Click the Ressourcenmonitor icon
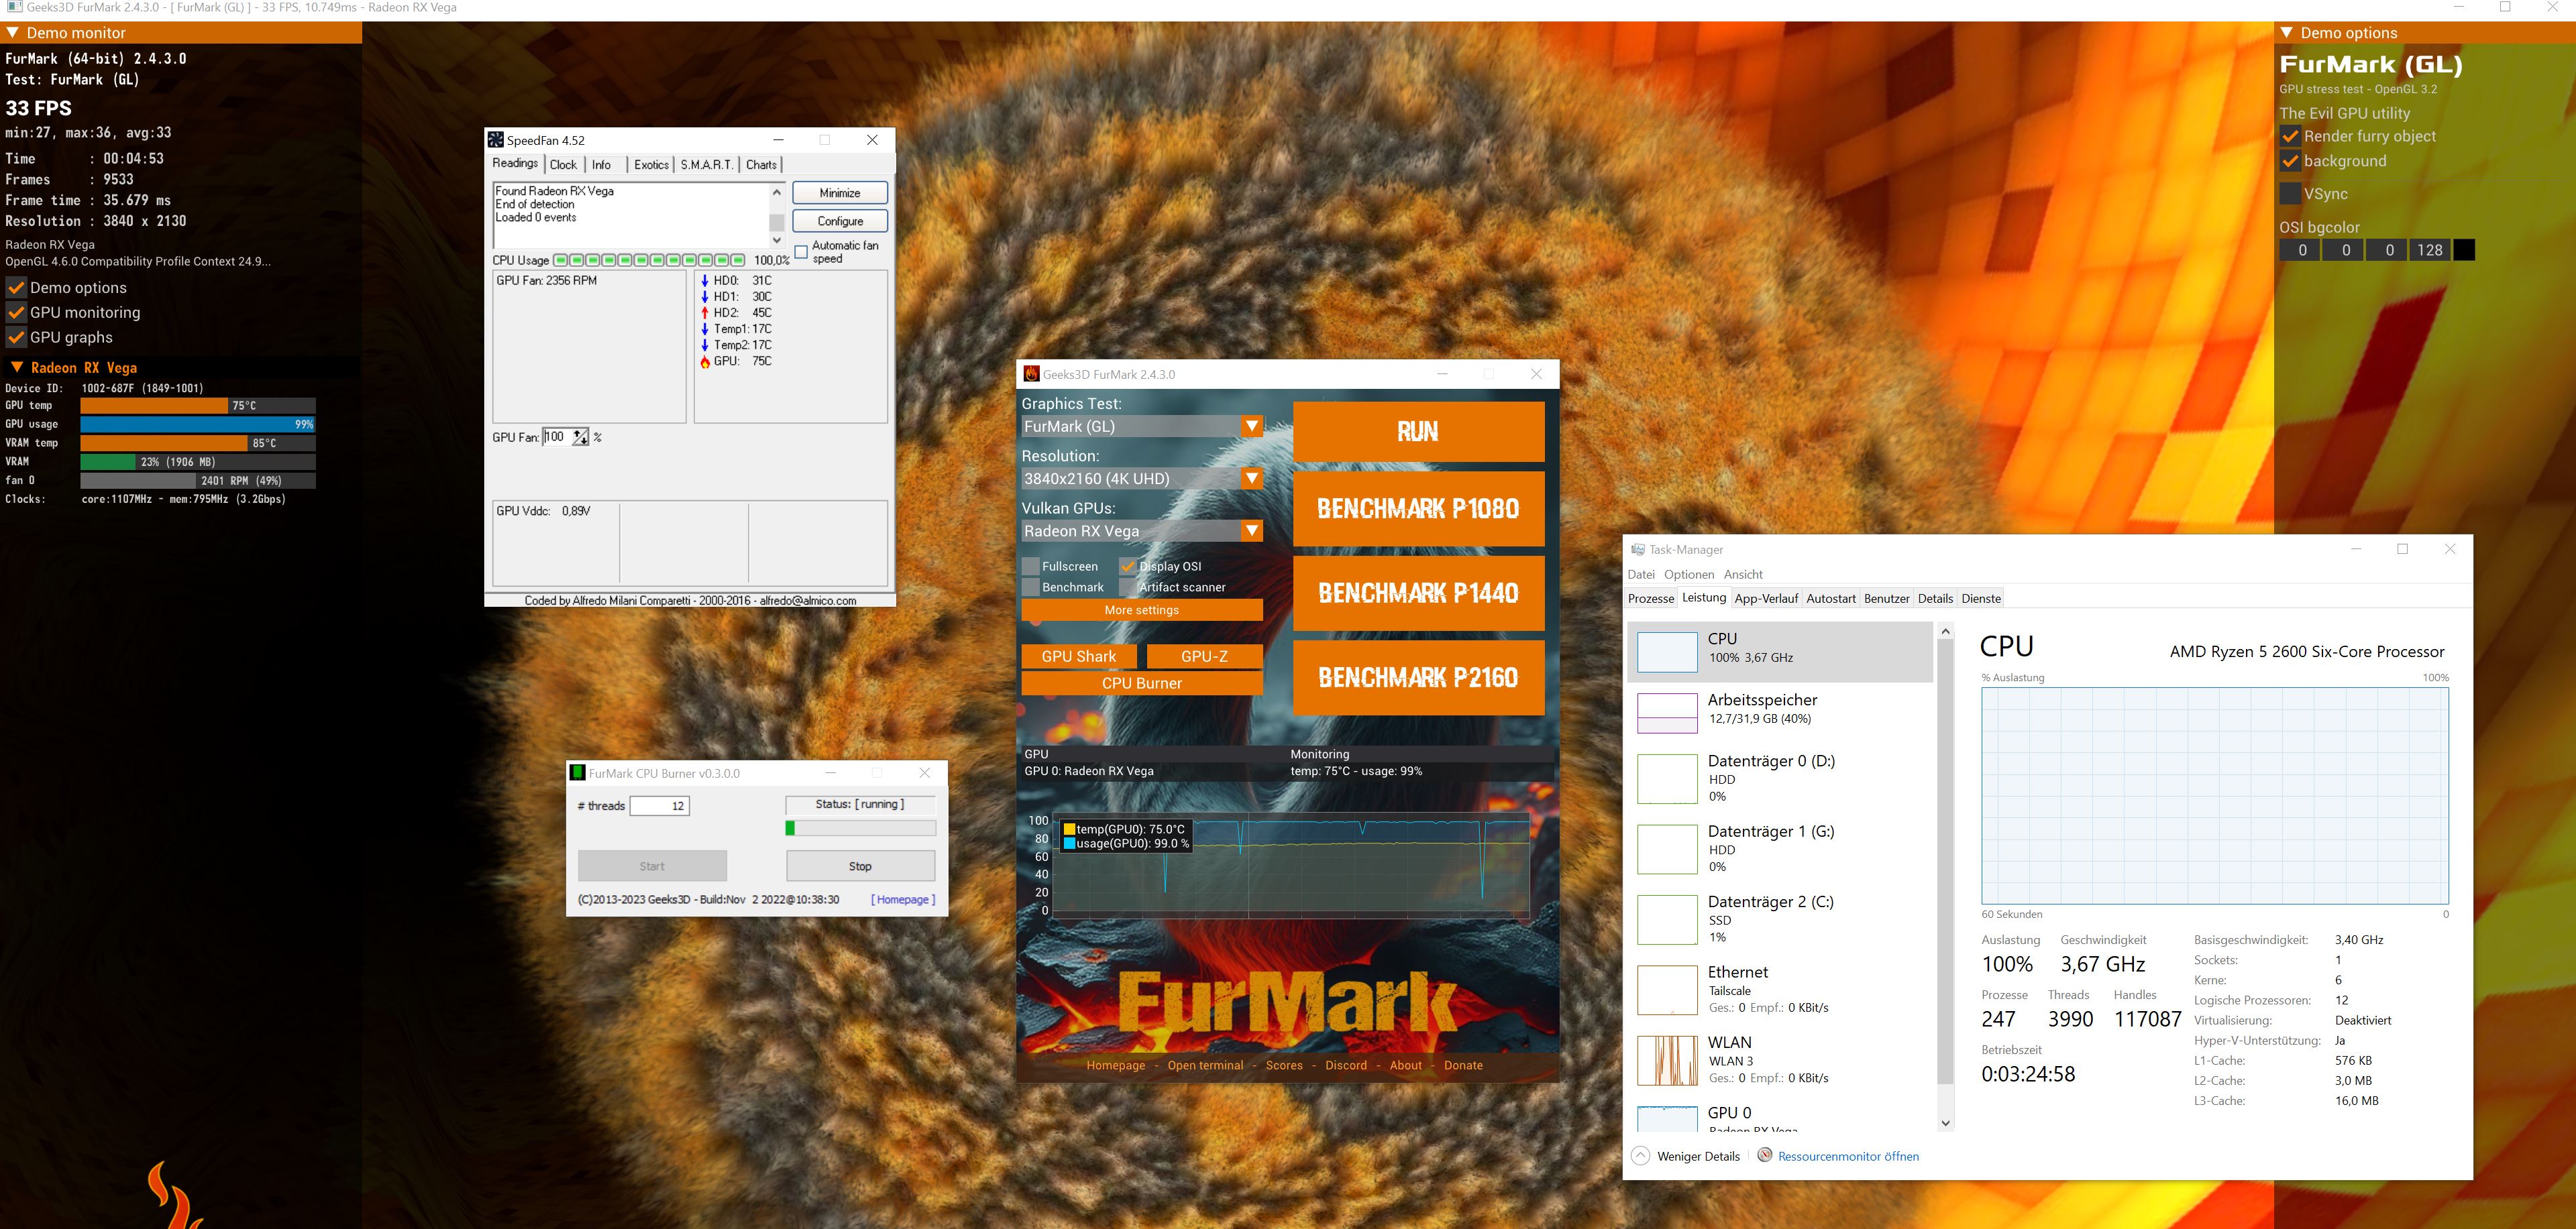The height and width of the screenshot is (1229, 2576). point(1765,1155)
